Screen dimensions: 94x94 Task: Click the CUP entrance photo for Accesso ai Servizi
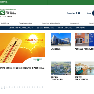84,40
